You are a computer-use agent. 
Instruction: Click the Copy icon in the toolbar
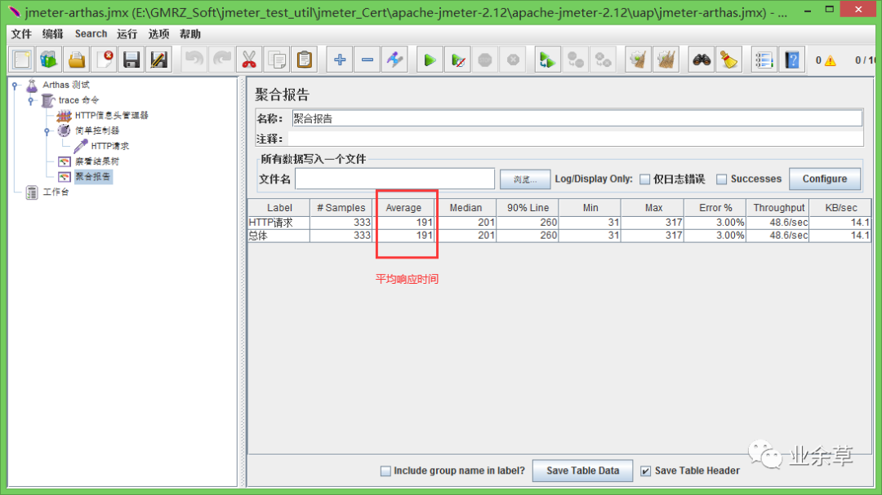pos(277,60)
